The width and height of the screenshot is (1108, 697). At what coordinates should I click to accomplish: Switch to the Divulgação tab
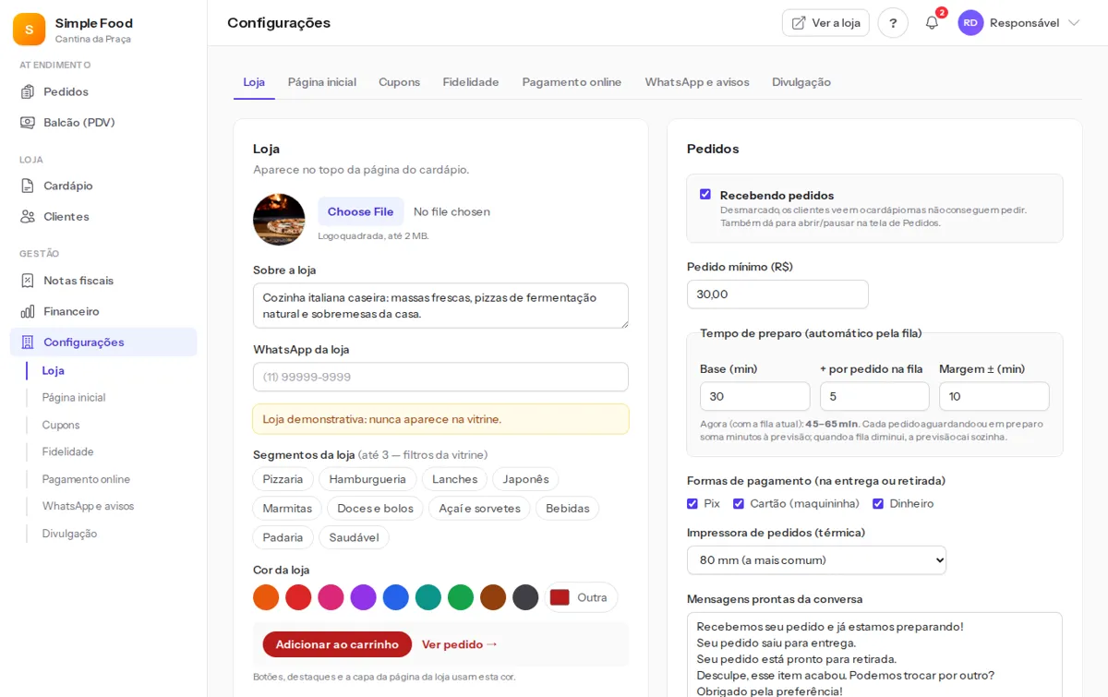click(x=801, y=82)
